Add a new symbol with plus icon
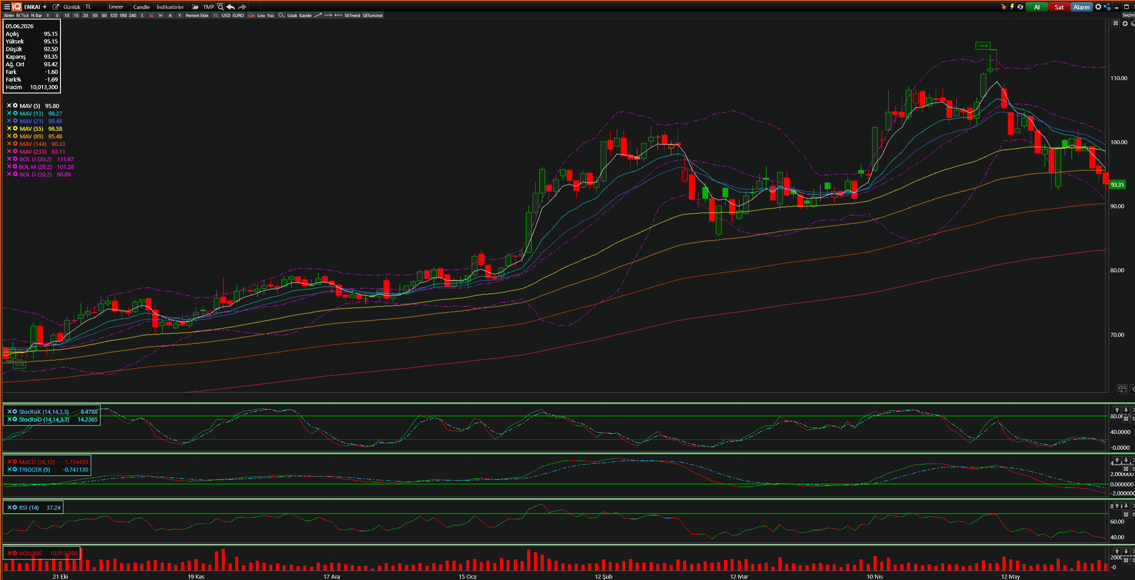1135x580 pixels. [45, 7]
